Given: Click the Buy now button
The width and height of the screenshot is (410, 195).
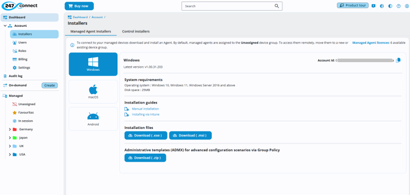Looking at the screenshot, I should tap(79, 6).
